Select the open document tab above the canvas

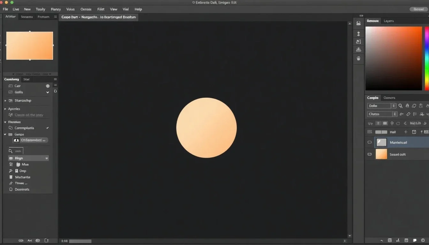coord(99,17)
